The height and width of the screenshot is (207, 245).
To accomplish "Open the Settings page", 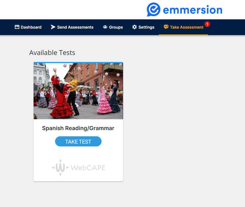I will (x=143, y=27).
